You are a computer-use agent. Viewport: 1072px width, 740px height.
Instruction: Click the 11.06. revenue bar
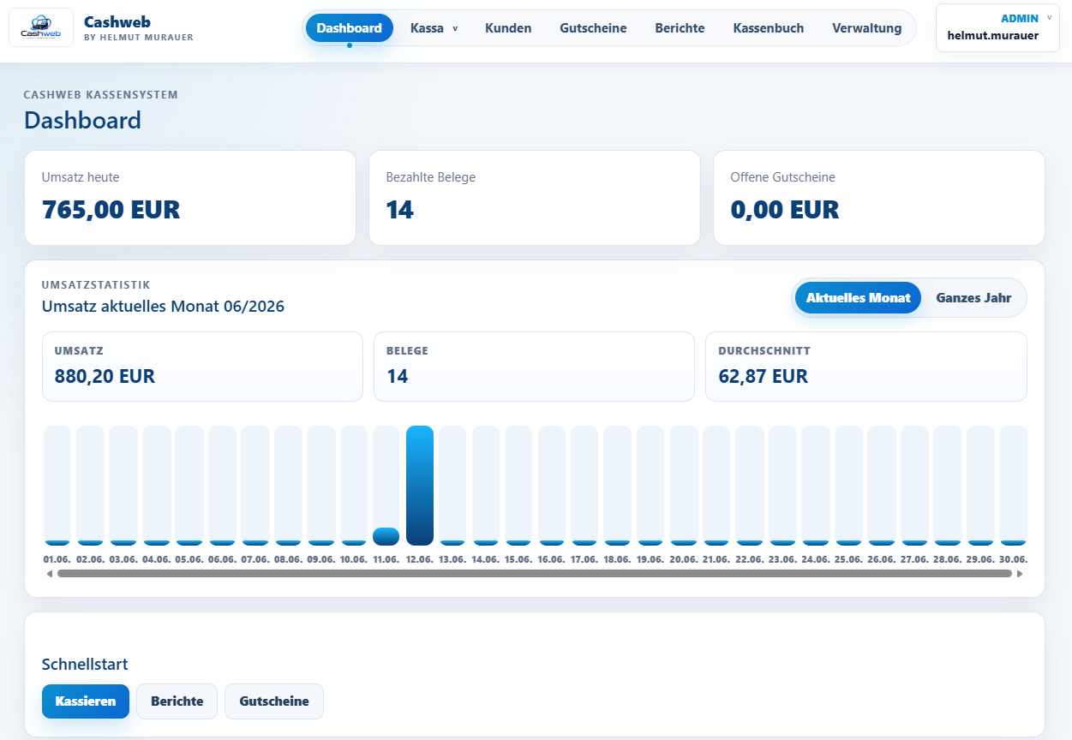click(386, 536)
